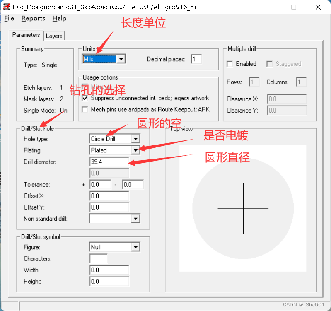Screen dimensions: 331x311
Task: Minimize the Pad Designer window
Action: pos(270,7)
